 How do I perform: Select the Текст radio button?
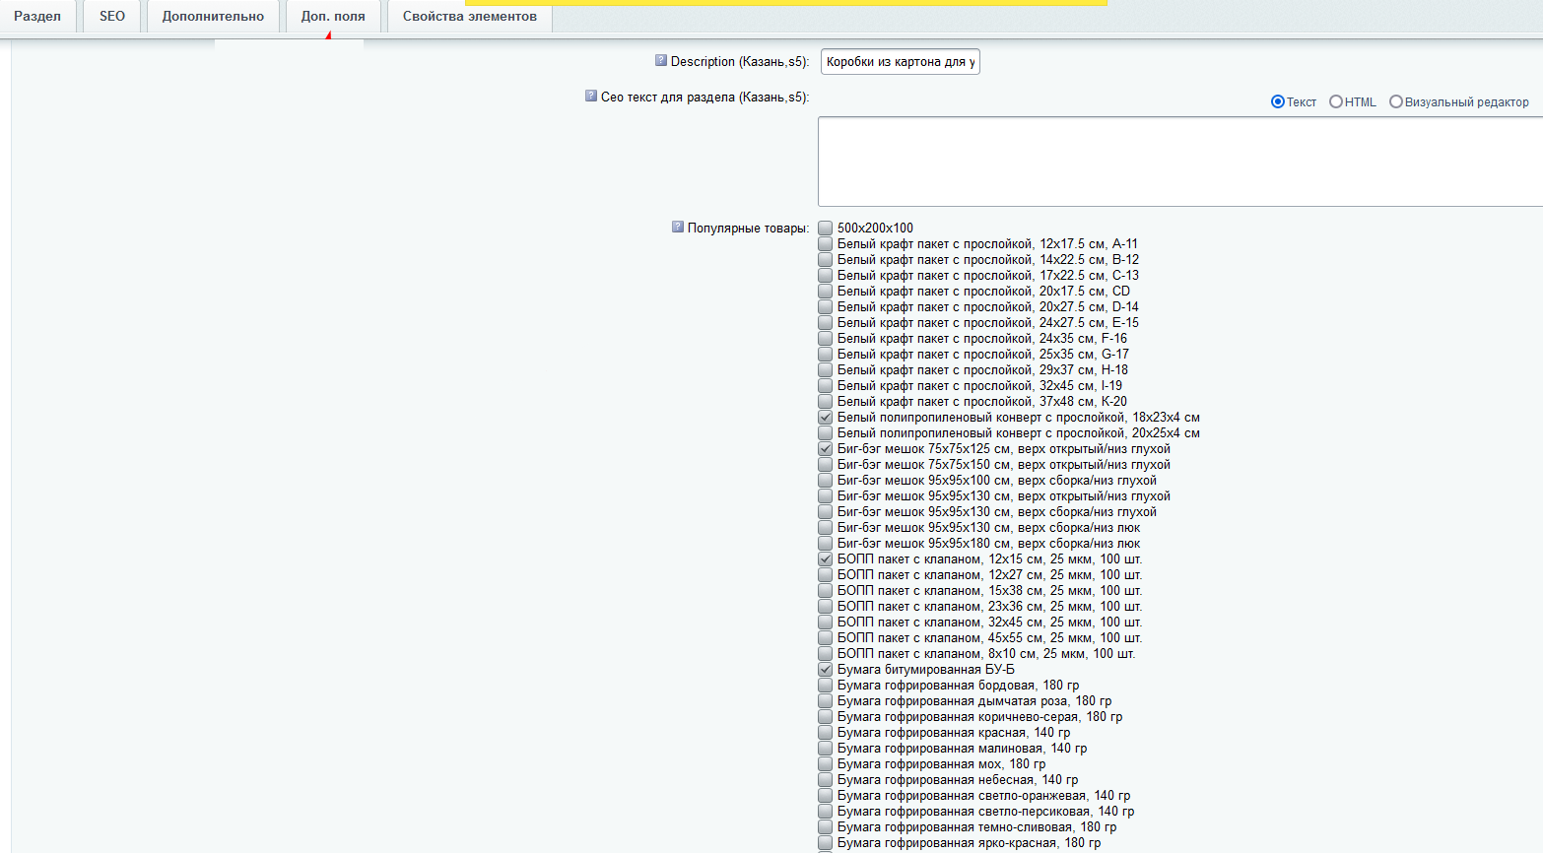1278,102
